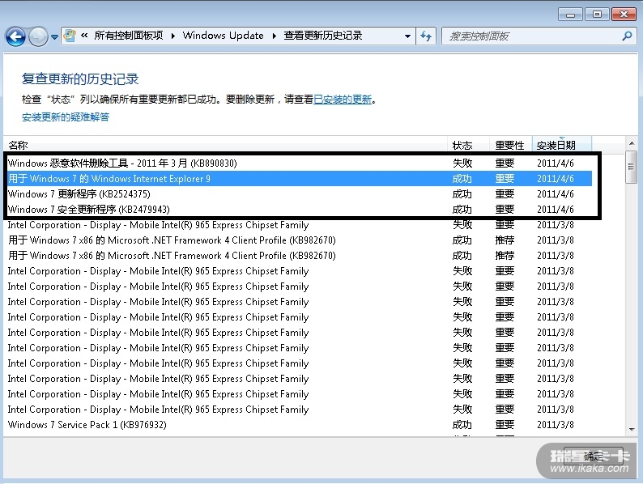Select the Windows Internet Explorer 9 row
This screenshot has width=643, height=484.
(x=300, y=179)
